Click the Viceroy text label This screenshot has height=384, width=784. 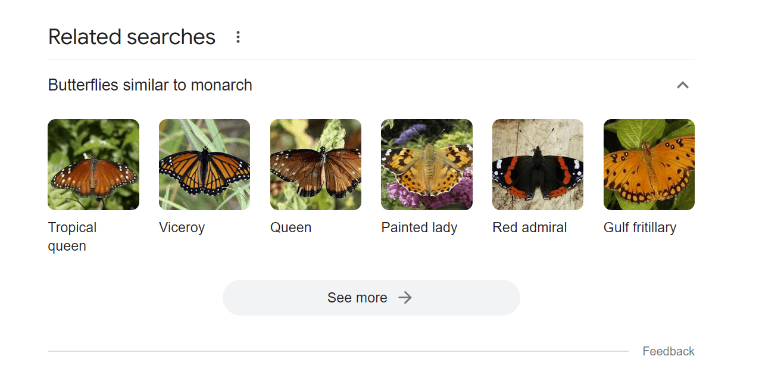click(182, 227)
